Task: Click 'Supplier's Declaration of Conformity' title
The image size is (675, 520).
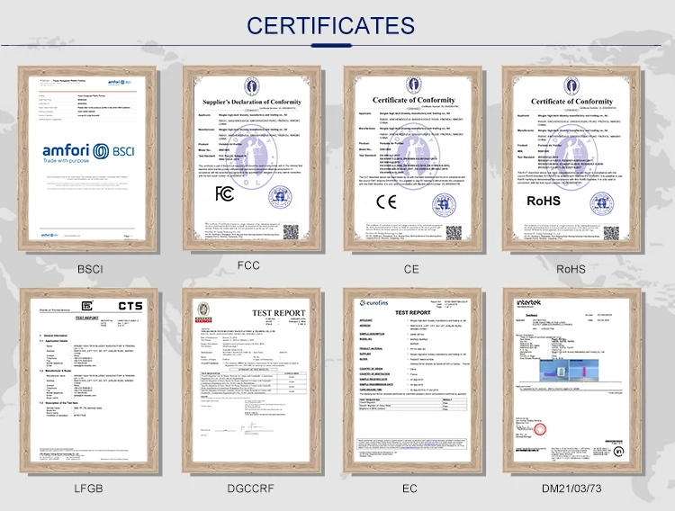Action: [252, 102]
